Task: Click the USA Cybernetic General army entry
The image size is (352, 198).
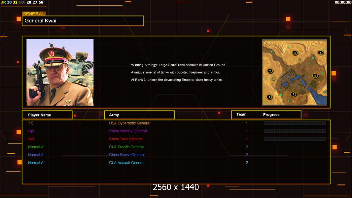Action: coord(129,123)
